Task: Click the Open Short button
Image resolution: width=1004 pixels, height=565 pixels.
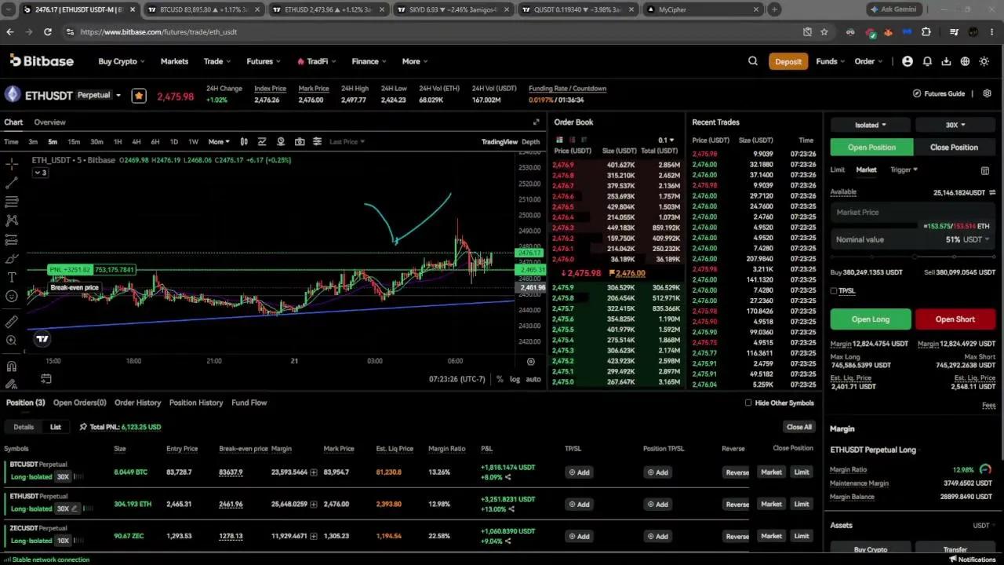Action: point(955,319)
